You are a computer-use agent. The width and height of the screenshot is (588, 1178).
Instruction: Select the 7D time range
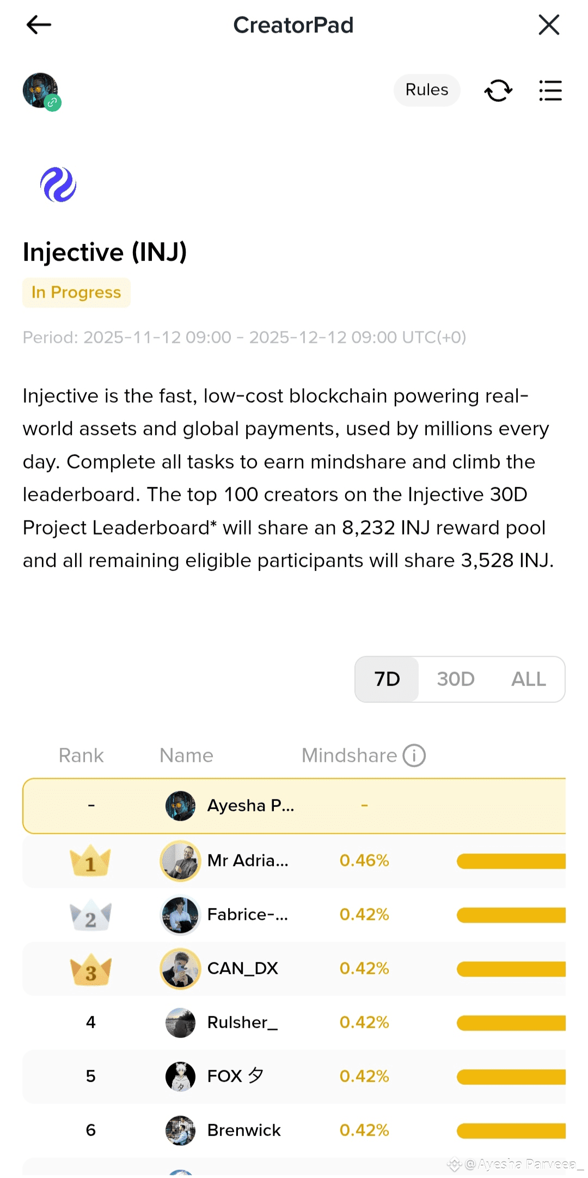387,679
